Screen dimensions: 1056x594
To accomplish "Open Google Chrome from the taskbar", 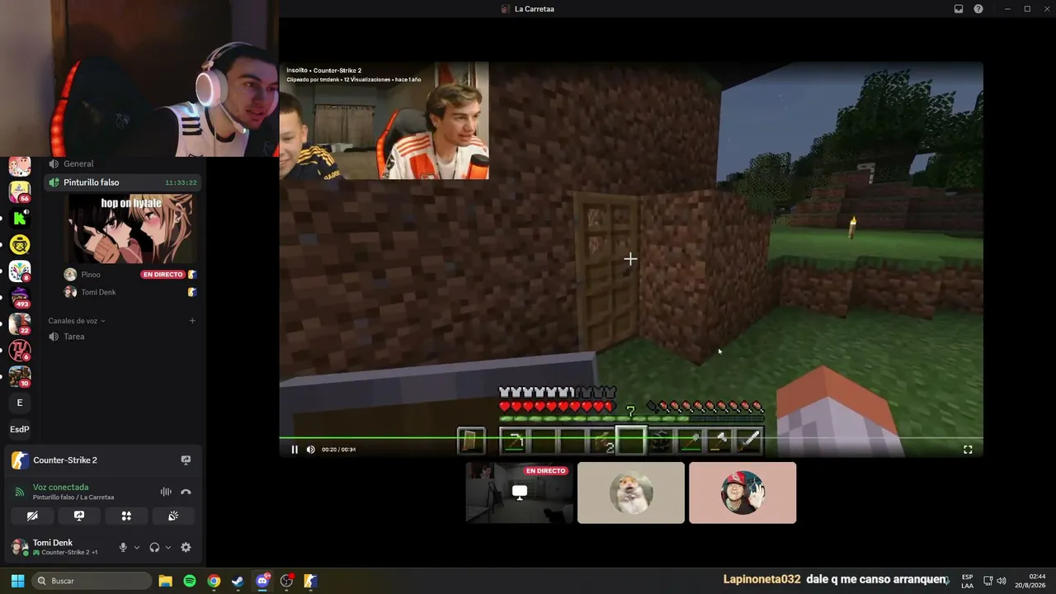I will (x=214, y=581).
